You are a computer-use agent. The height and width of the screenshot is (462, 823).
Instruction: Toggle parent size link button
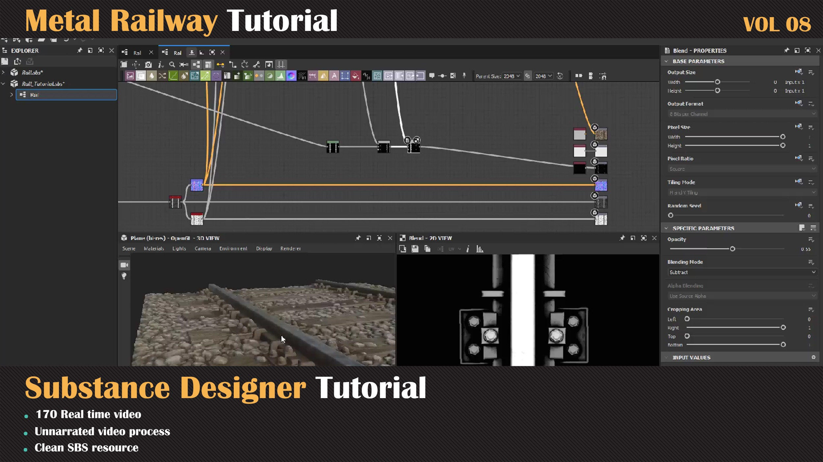point(527,76)
